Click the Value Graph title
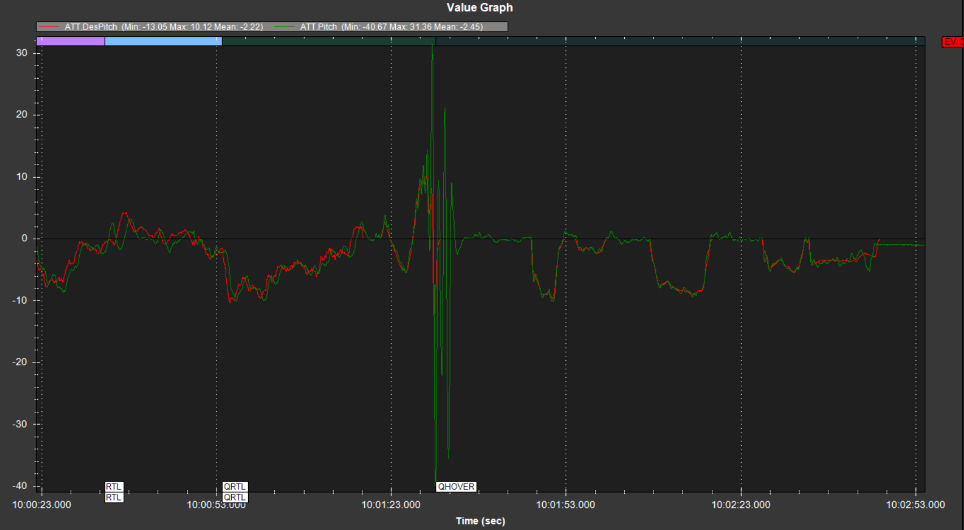964x530 pixels. [479, 7]
